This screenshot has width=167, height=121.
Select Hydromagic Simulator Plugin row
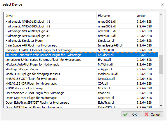82,41
